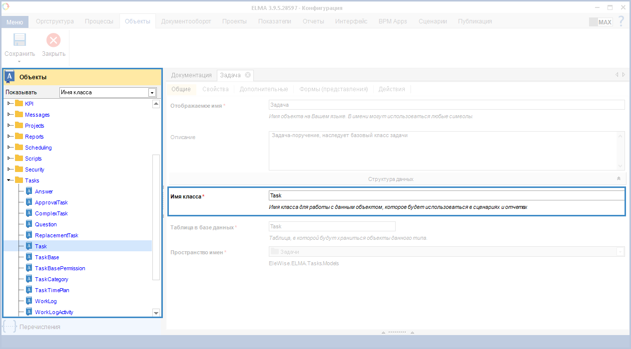The image size is (631, 349).
Task: Select the Task tree item
Action: (41, 246)
